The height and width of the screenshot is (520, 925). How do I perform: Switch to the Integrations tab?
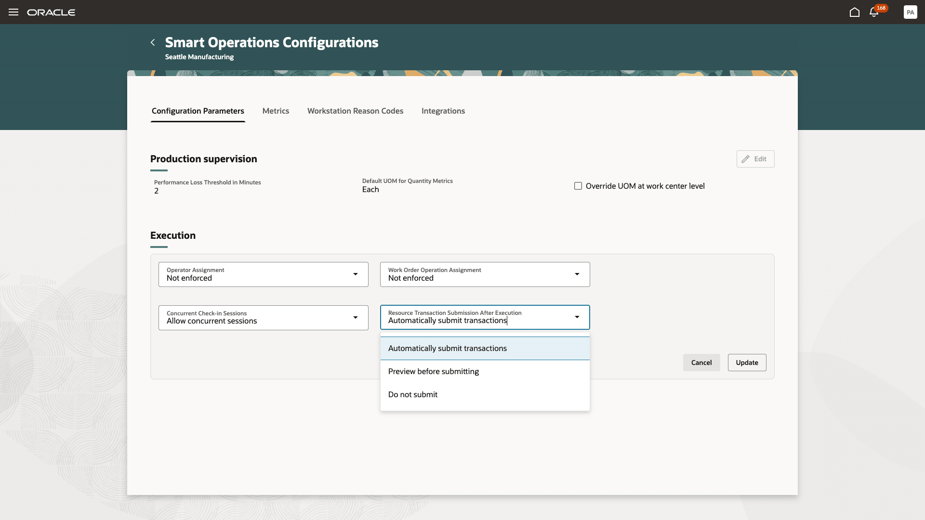(443, 111)
